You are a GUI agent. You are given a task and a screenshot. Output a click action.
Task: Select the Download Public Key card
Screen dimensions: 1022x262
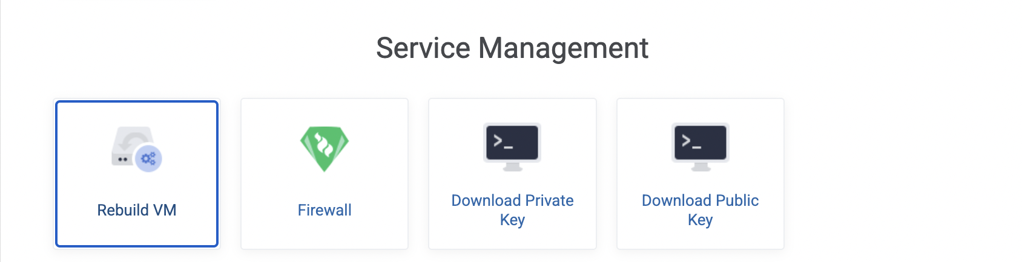pyautogui.click(x=701, y=174)
